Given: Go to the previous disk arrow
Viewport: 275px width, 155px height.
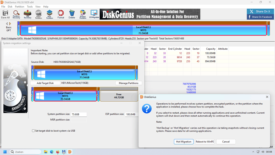Looking at the screenshot, I should (x=7, y=23).
